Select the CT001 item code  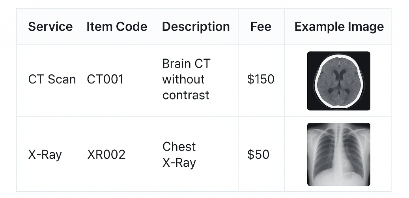coord(105,79)
